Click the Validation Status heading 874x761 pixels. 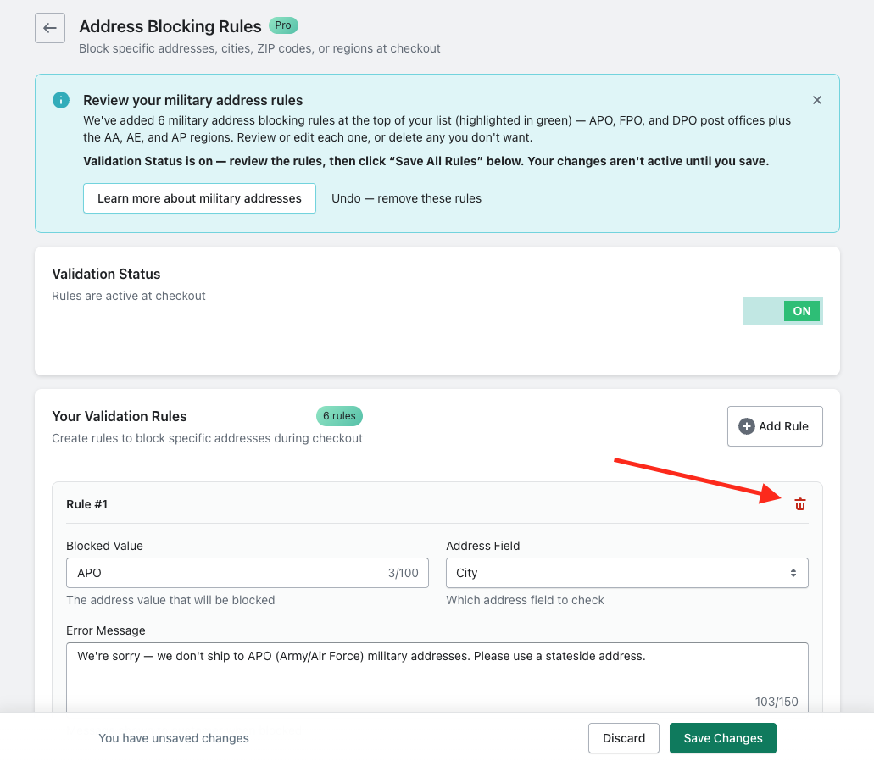pos(106,274)
